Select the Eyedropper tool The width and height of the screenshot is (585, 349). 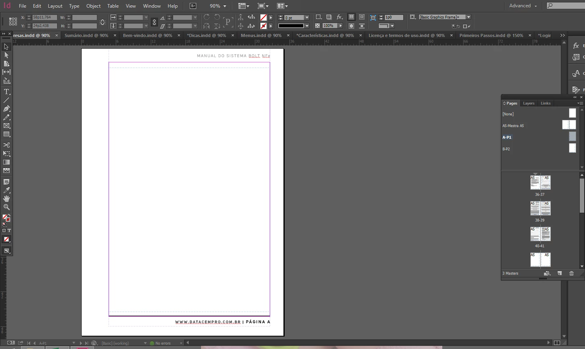(6, 190)
